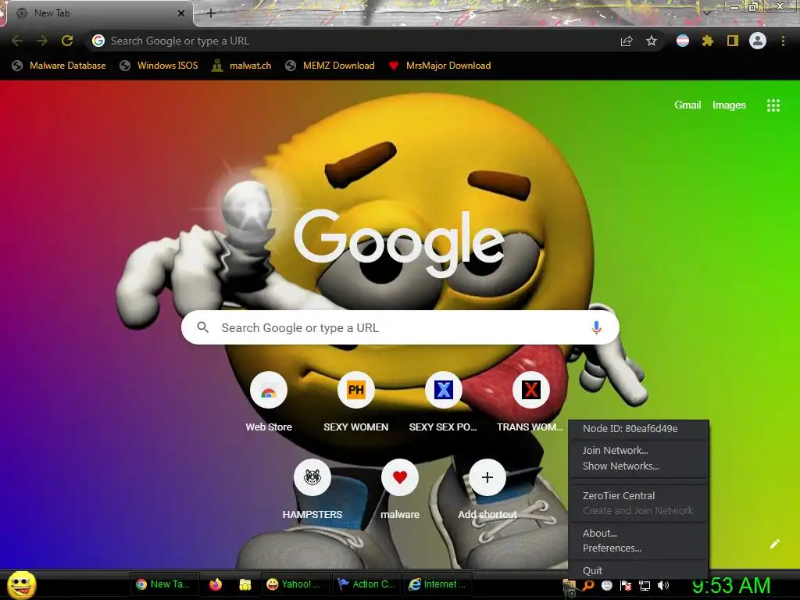The width and height of the screenshot is (800, 600).
Task: Launch Firefox from the taskbar
Action: (x=216, y=584)
